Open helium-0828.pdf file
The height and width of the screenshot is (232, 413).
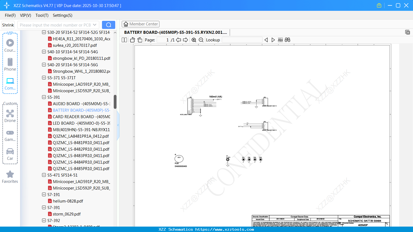[68, 201]
